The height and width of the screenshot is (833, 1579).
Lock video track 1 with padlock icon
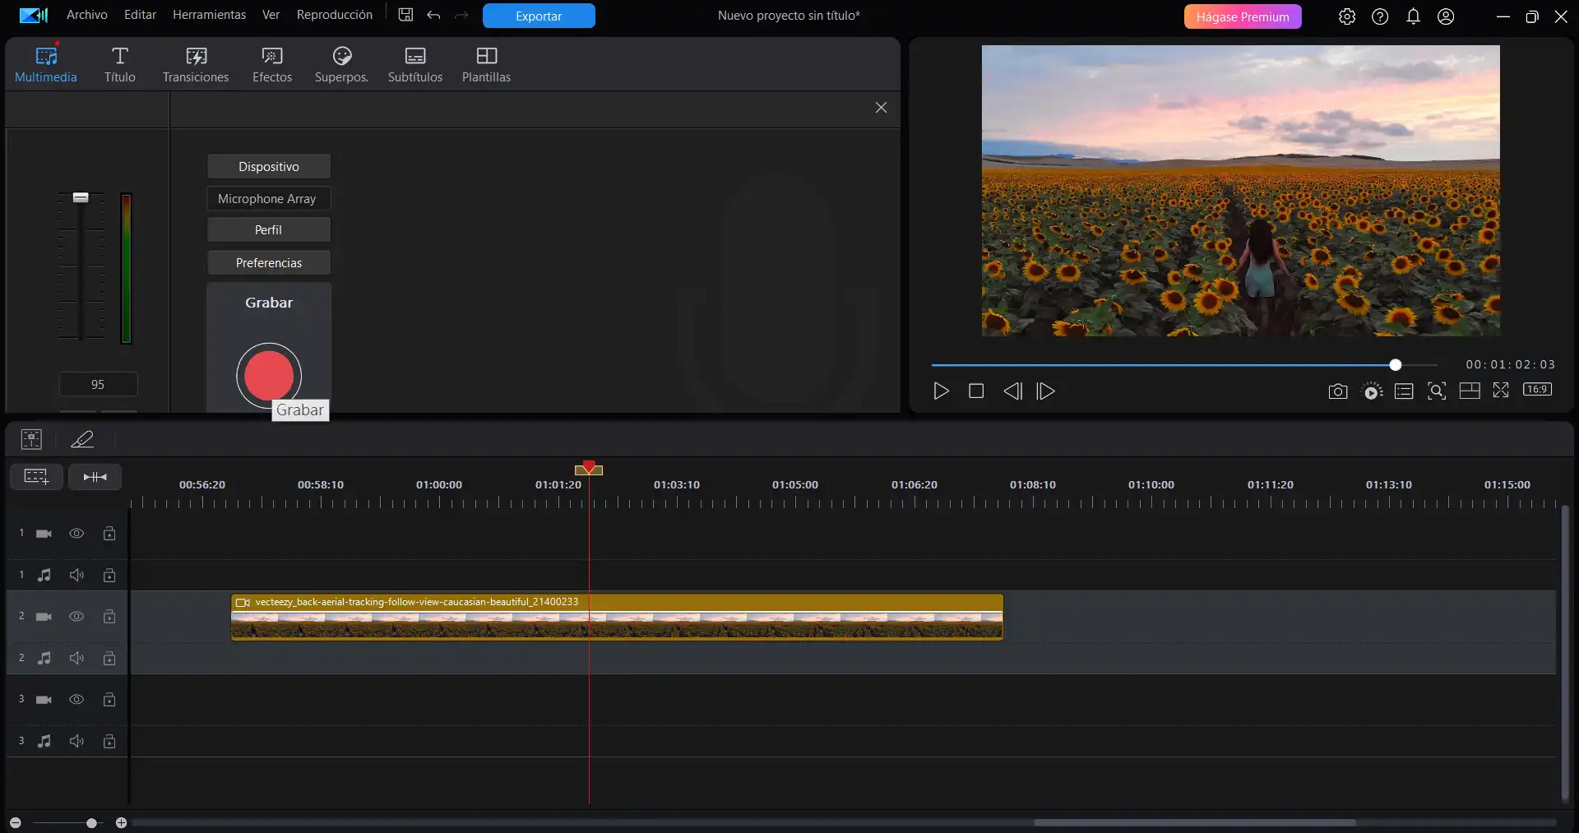[x=109, y=533]
